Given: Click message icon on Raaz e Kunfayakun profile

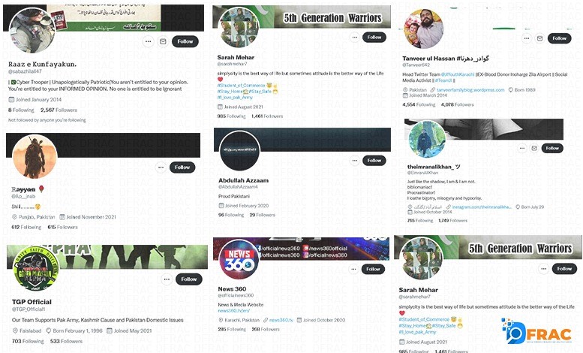Looking at the screenshot, I should [163, 41].
